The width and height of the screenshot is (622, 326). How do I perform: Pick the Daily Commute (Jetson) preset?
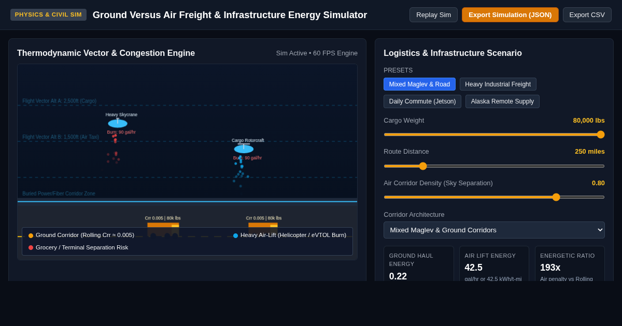(422, 101)
